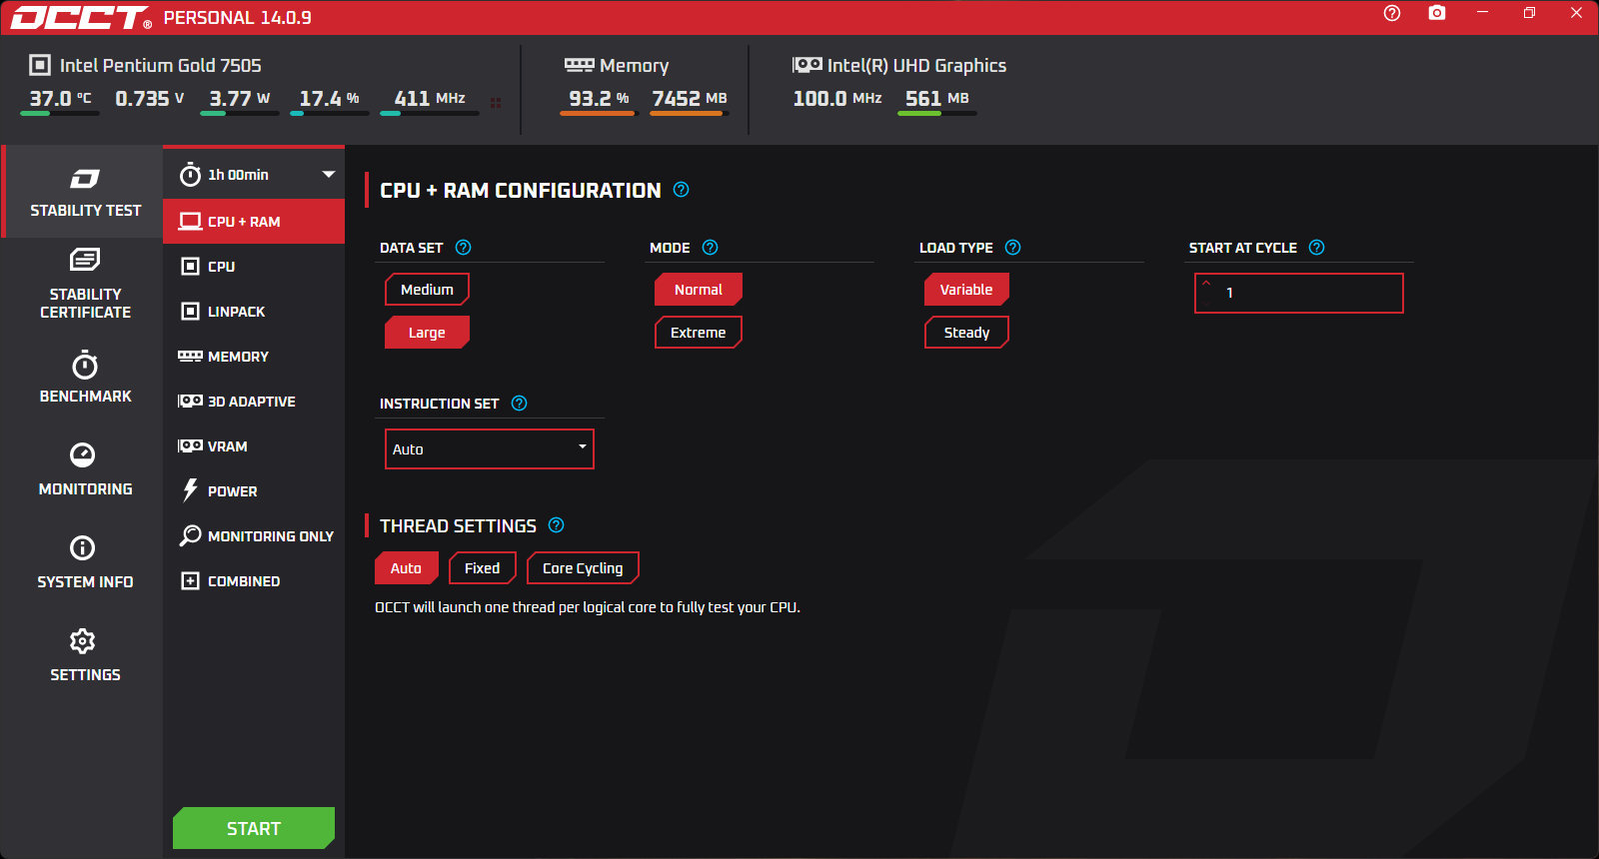Set mode to Normal
The height and width of the screenshot is (859, 1599).
coord(698,290)
